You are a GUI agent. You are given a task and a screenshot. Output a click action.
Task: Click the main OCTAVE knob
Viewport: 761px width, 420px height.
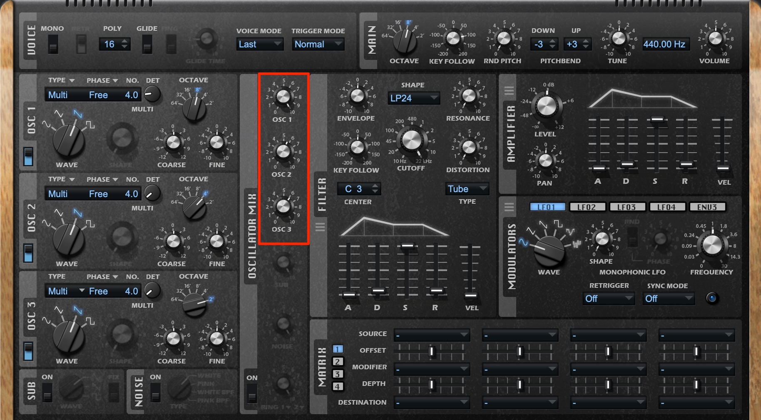coord(405,41)
